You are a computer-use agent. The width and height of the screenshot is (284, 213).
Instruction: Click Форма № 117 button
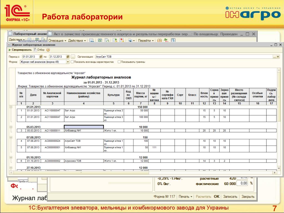pos(164,197)
